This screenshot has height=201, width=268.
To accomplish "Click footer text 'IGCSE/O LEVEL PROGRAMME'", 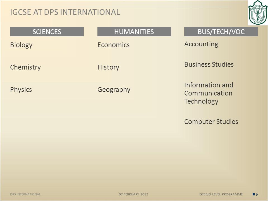I will [221, 194].
